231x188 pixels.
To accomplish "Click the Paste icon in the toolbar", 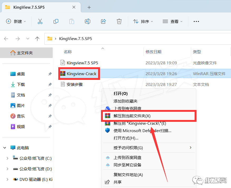I will (x=71, y=22).
